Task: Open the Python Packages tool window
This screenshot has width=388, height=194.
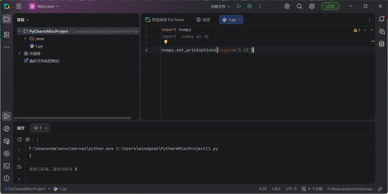Action: click(6, 141)
